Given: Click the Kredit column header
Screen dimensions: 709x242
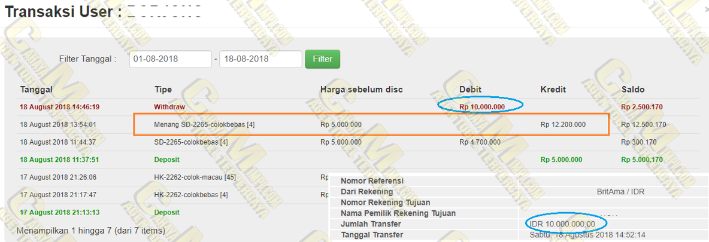Looking at the screenshot, I should [x=553, y=90].
